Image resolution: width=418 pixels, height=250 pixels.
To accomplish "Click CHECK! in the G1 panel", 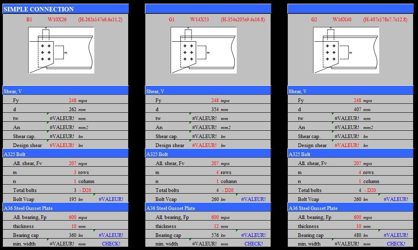I will [253, 244].
